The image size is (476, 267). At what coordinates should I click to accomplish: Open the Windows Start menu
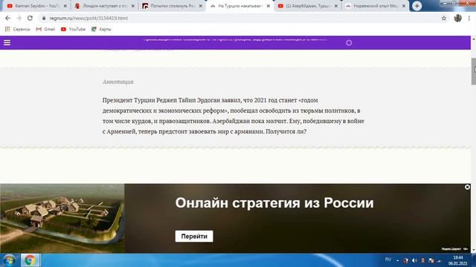pos(10,260)
